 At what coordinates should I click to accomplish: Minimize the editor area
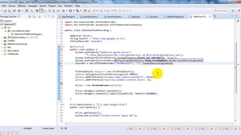tap(232, 16)
